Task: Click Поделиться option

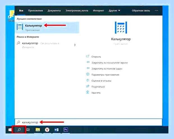Action: tap(98, 87)
